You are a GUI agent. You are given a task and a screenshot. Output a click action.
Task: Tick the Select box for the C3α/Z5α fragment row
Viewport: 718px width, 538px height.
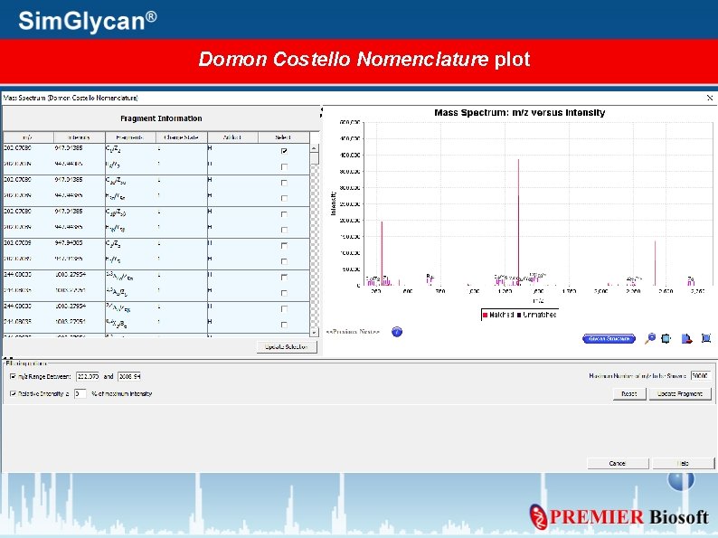tap(284, 183)
